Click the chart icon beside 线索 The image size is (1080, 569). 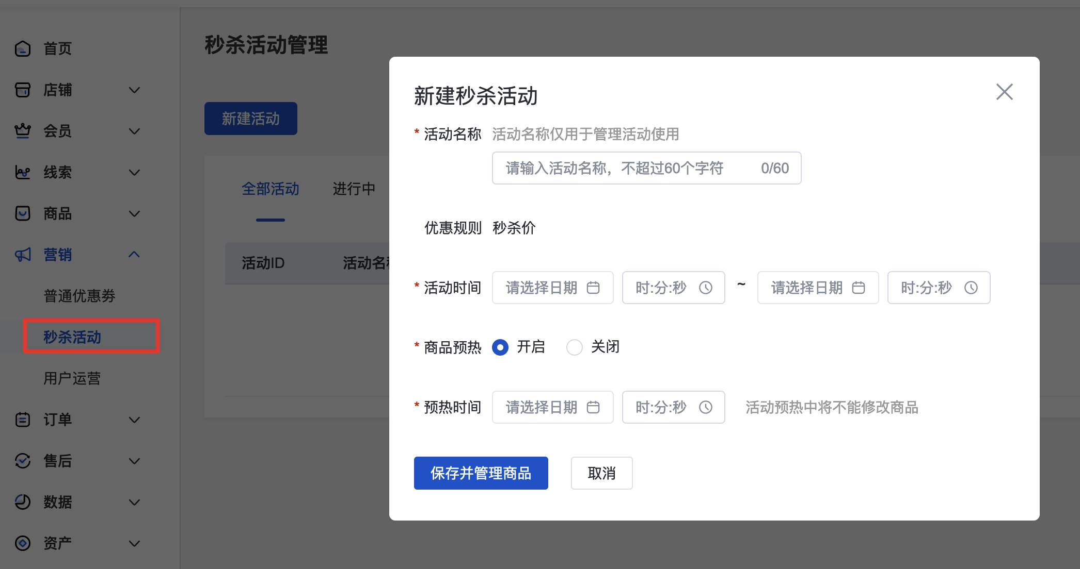(x=23, y=173)
